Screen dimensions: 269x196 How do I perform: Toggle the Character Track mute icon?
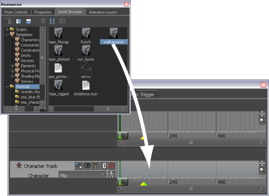click(x=112, y=166)
